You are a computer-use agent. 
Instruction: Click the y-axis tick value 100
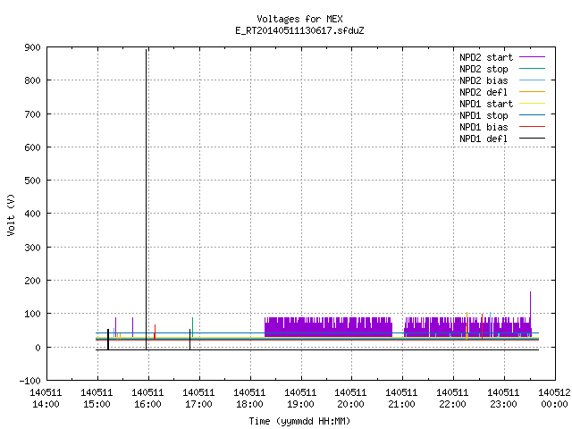point(32,314)
